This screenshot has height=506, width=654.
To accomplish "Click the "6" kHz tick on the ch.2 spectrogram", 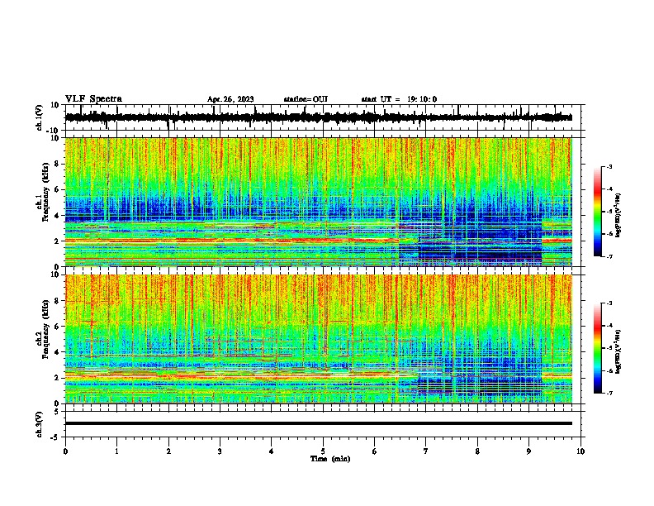I will (57, 326).
